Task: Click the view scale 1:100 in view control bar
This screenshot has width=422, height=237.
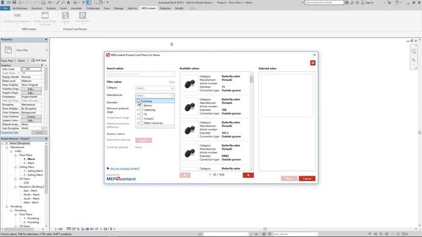Action: pos(59,229)
